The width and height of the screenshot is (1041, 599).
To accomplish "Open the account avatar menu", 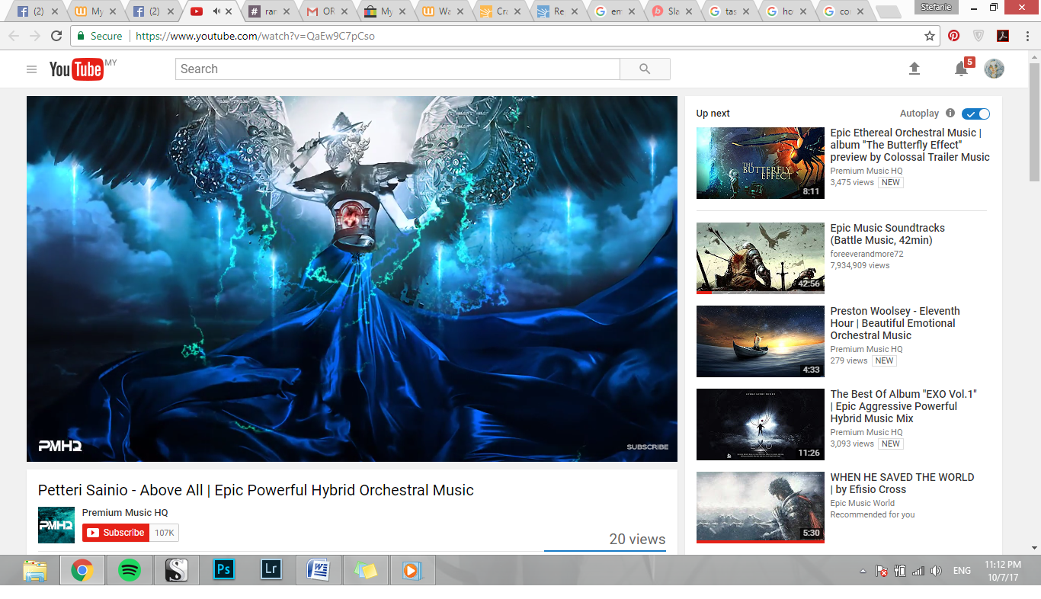I will pos(994,69).
